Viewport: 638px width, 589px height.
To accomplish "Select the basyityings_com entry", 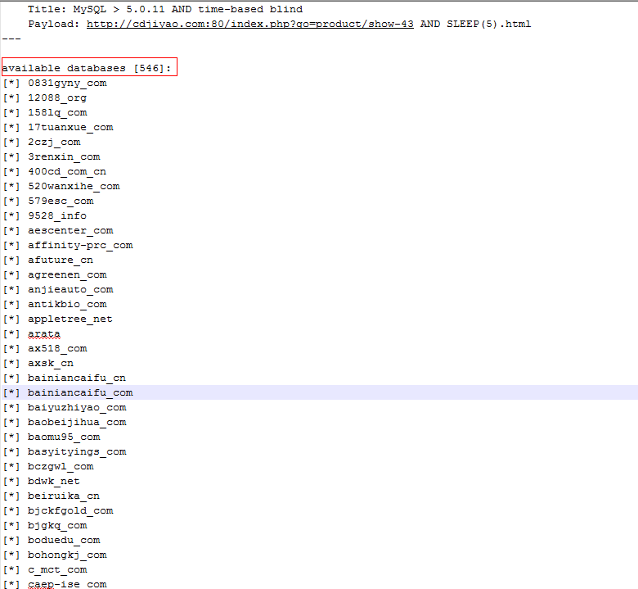I will pyautogui.click(x=77, y=451).
